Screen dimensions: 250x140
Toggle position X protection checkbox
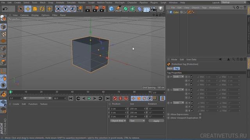192,77
